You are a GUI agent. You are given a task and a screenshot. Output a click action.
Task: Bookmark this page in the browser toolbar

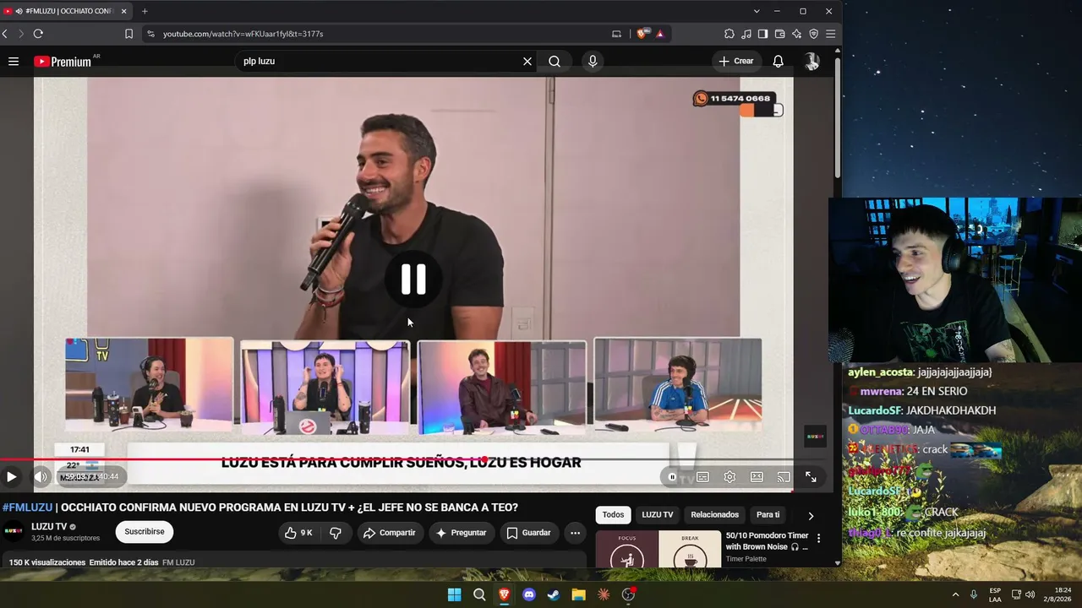click(128, 34)
